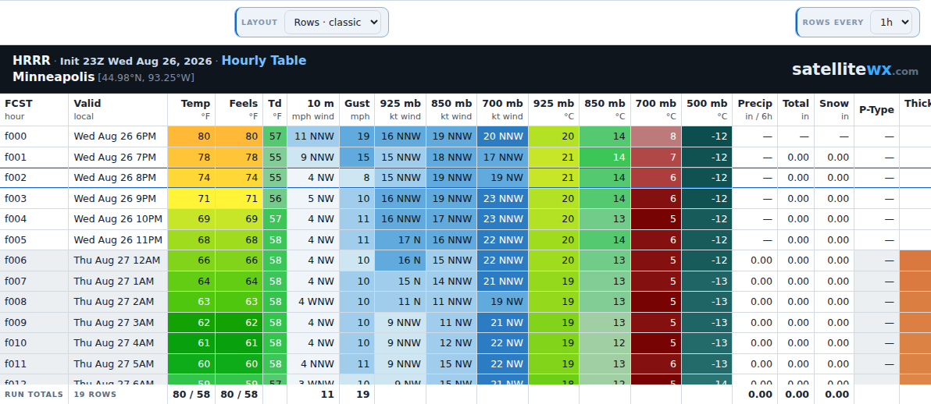Click the P-Type column header
931x404 pixels.
coord(876,110)
